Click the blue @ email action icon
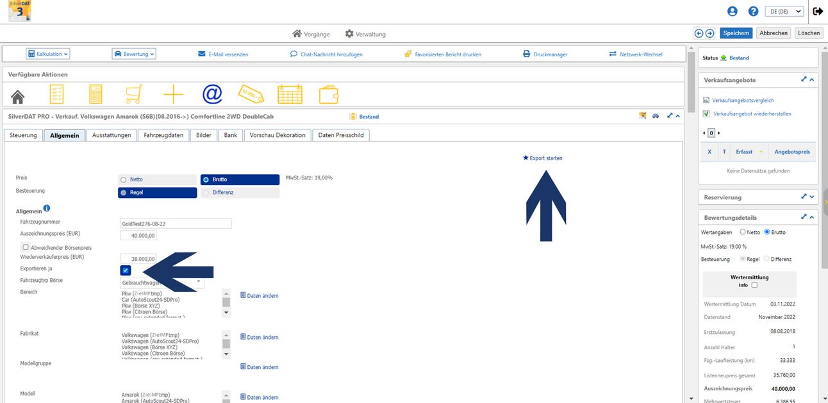The width and height of the screenshot is (828, 403). coord(212,94)
